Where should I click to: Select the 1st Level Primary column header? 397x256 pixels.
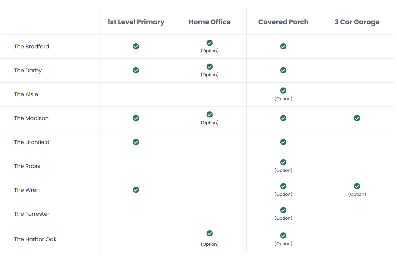(136, 22)
